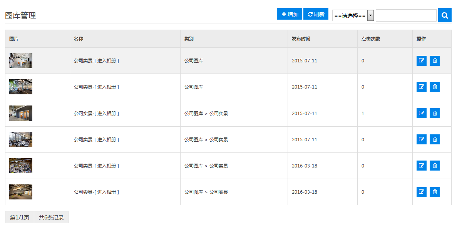Click the first row's thumbnail image
The width and height of the screenshot is (457, 226).
tap(21, 61)
